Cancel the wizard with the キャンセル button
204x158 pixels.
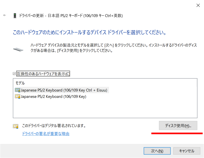tap(186, 151)
